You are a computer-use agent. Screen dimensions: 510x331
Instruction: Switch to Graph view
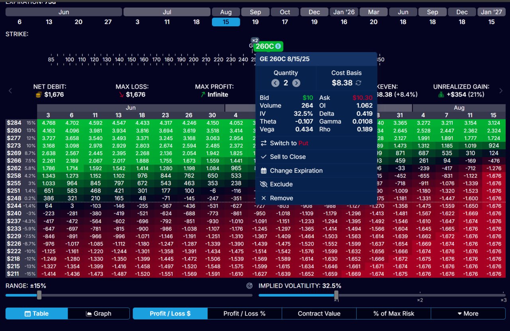pyautogui.click(x=98, y=313)
